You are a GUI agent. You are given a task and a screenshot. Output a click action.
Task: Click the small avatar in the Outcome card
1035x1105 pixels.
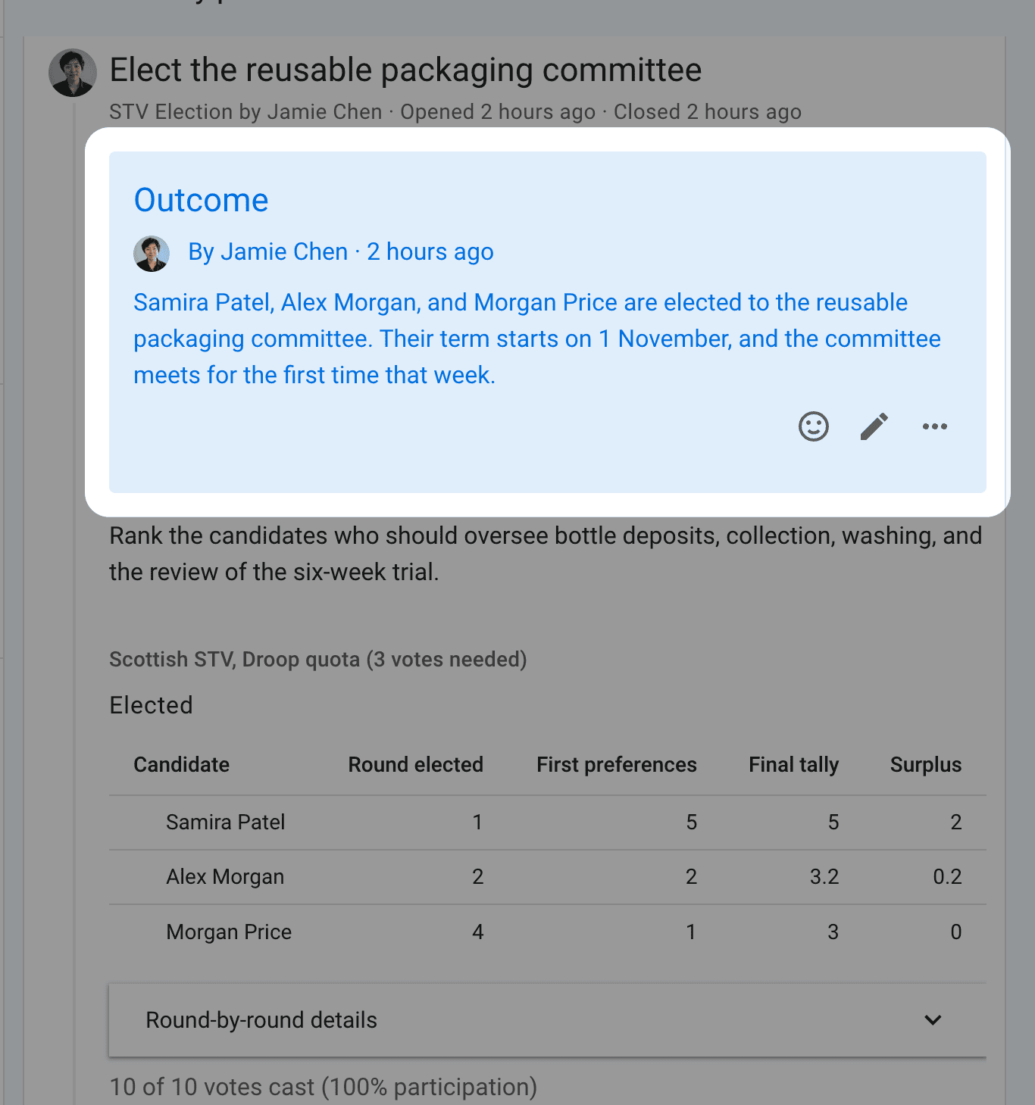click(152, 253)
